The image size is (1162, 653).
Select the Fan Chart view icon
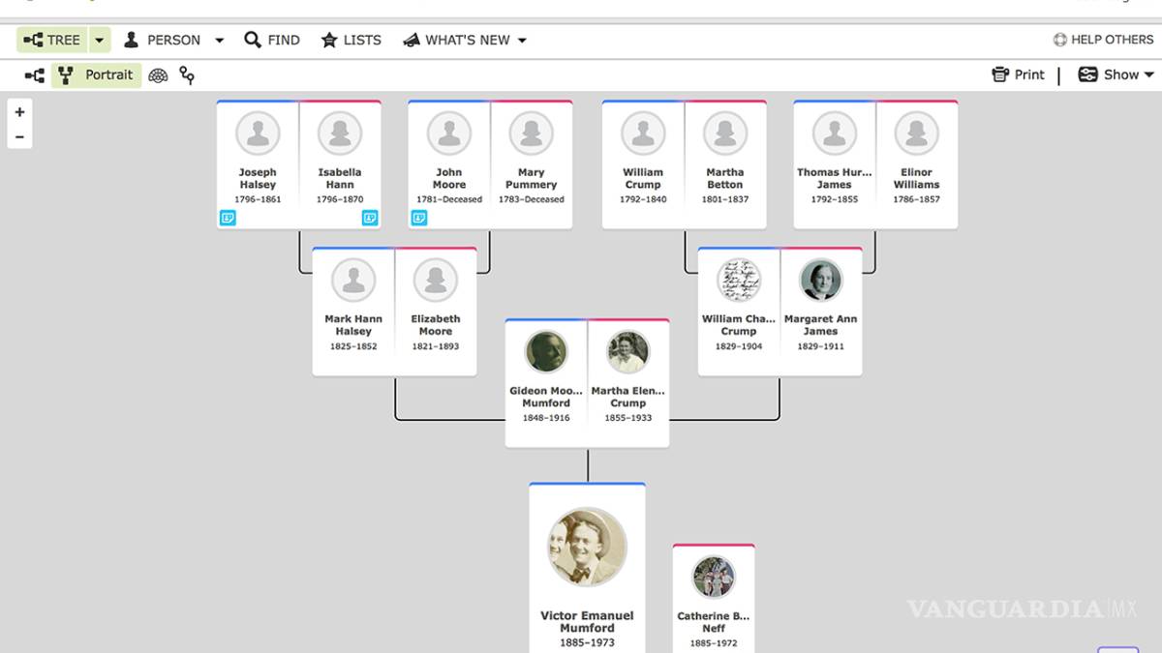coord(158,75)
